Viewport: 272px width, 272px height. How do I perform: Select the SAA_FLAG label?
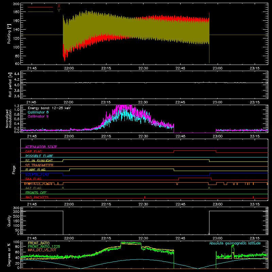click(33, 179)
